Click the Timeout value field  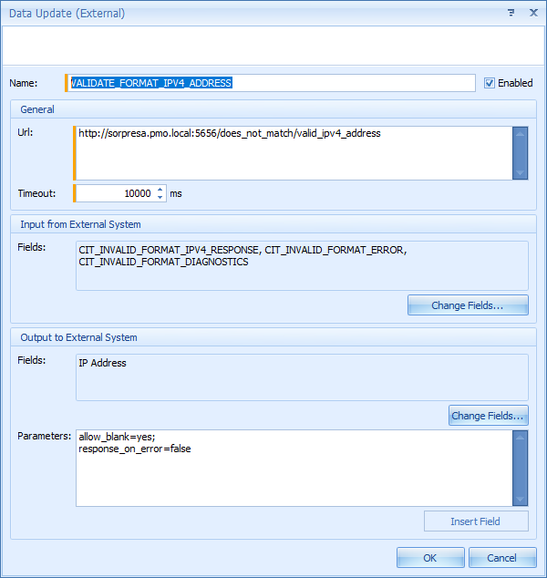[114, 193]
